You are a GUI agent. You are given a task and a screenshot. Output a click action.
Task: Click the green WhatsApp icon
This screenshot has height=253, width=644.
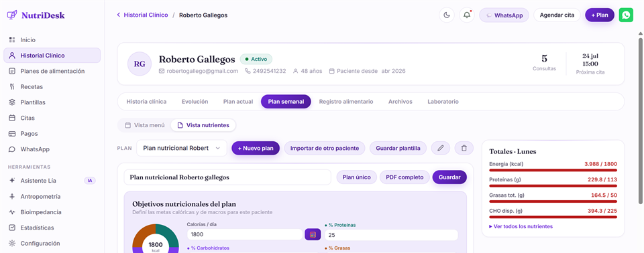(x=626, y=15)
